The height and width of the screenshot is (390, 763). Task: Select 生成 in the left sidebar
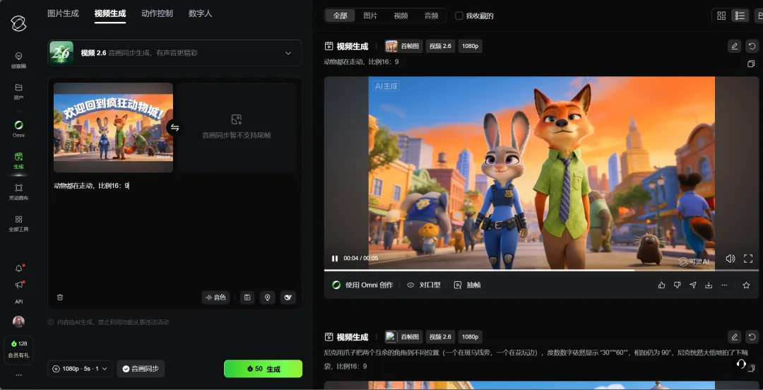(18, 160)
